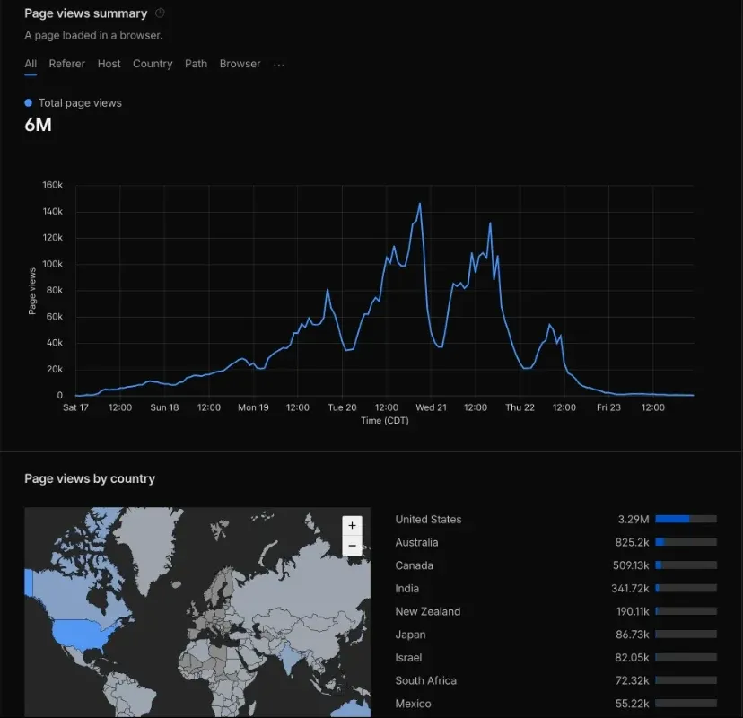
Task: Click the 3.29M value
Action: (634, 519)
